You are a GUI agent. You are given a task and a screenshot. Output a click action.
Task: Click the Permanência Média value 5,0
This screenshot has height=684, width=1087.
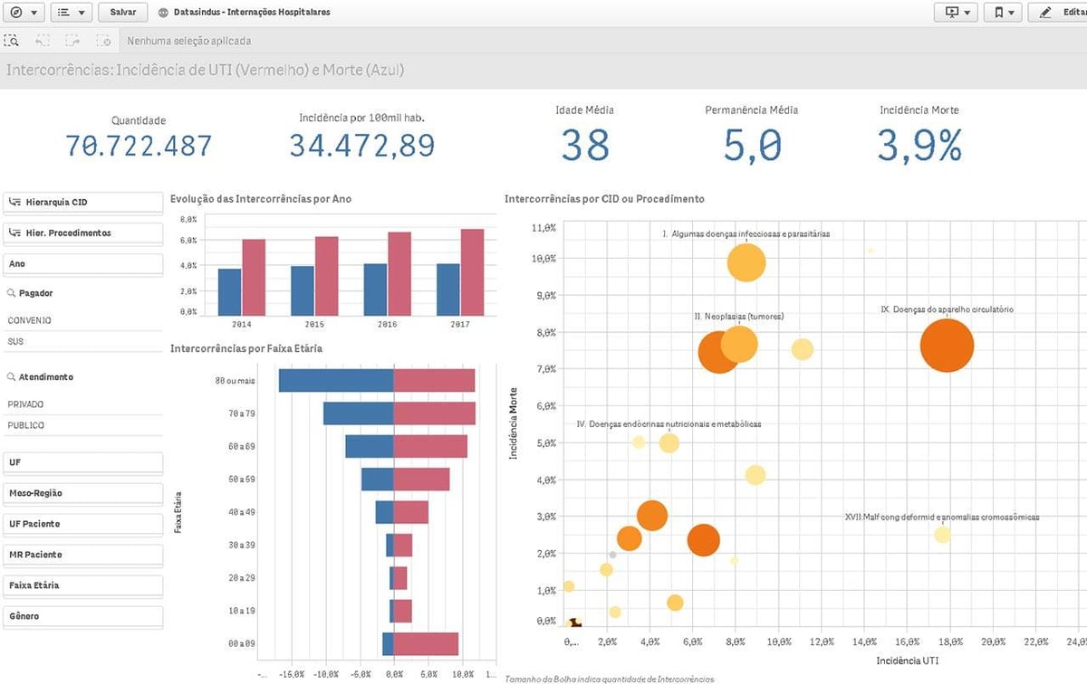click(x=752, y=146)
